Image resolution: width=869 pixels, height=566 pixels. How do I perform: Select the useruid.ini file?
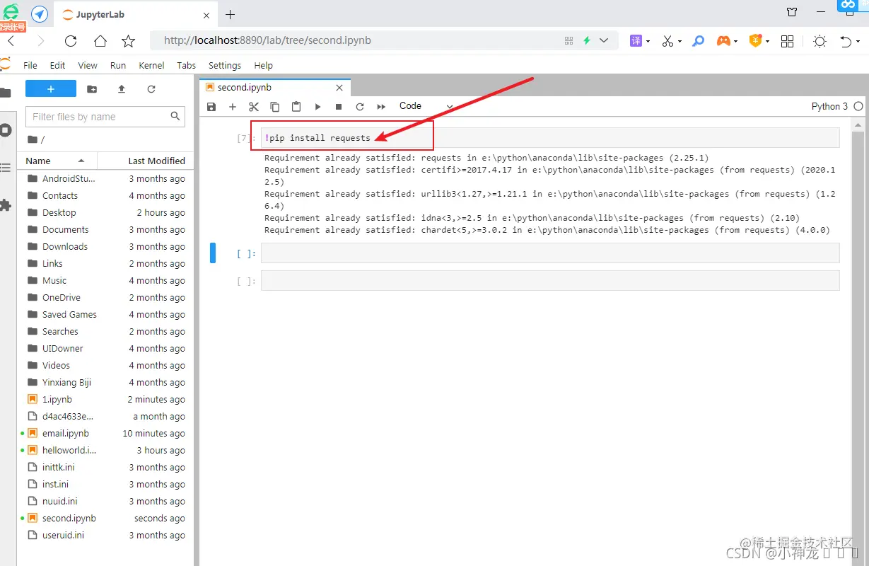[105, 535]
